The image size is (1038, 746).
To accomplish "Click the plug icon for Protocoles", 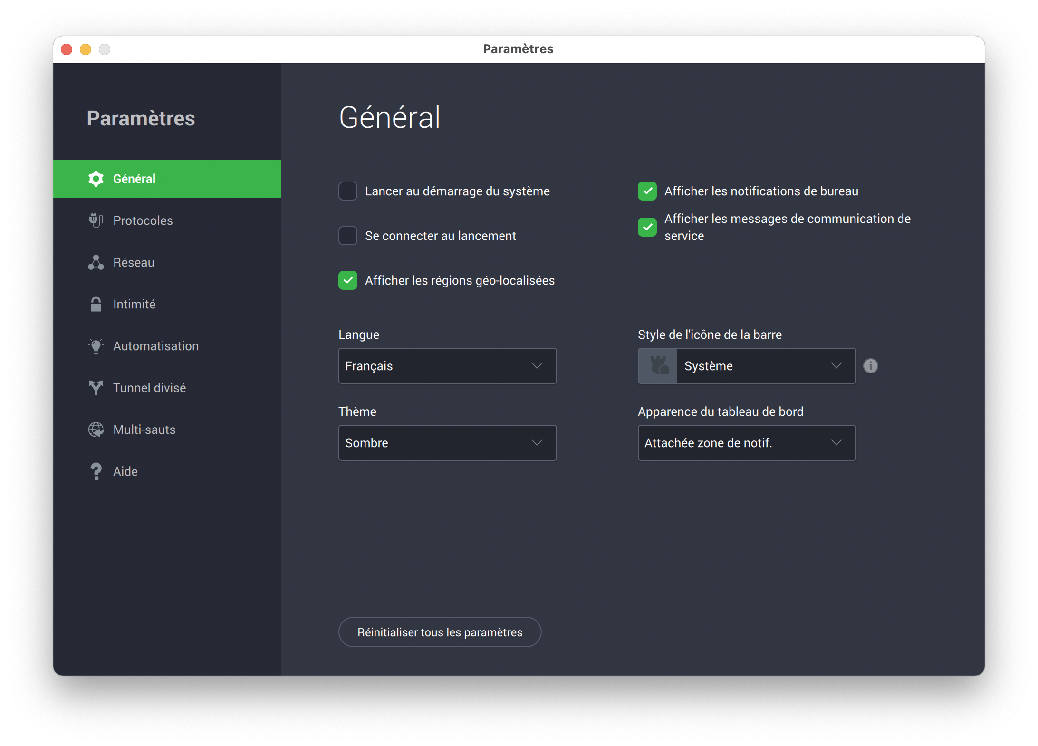I will (x=96, y=220).
